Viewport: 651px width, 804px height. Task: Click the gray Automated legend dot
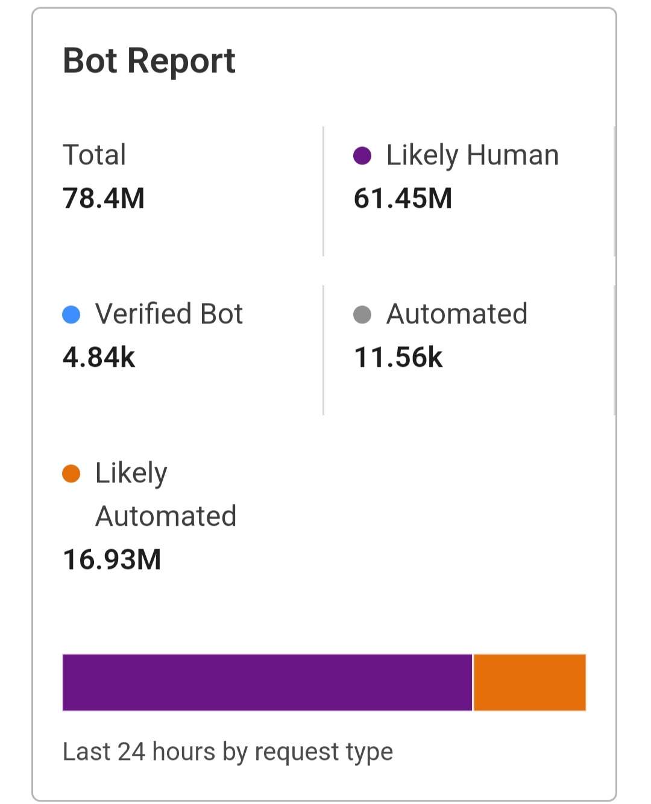pos(362,314)
